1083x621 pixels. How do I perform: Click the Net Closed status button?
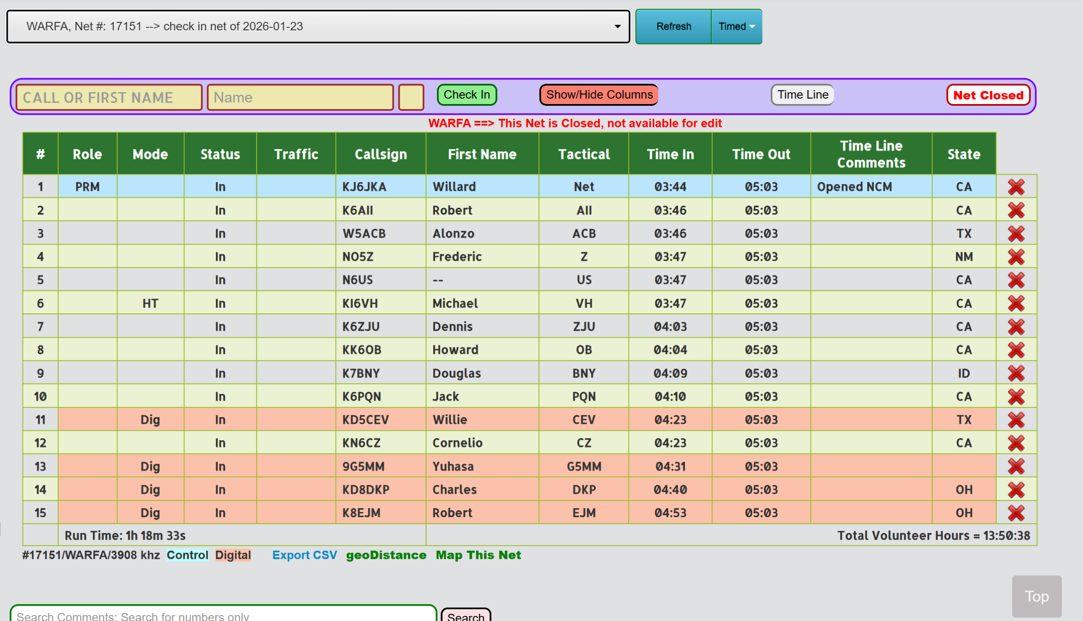(x=988, y=95)
